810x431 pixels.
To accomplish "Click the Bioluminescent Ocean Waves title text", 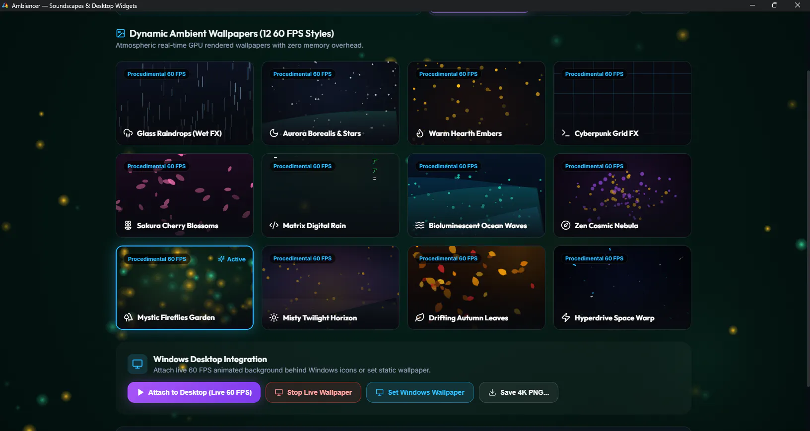I will [x=478, y=226].
